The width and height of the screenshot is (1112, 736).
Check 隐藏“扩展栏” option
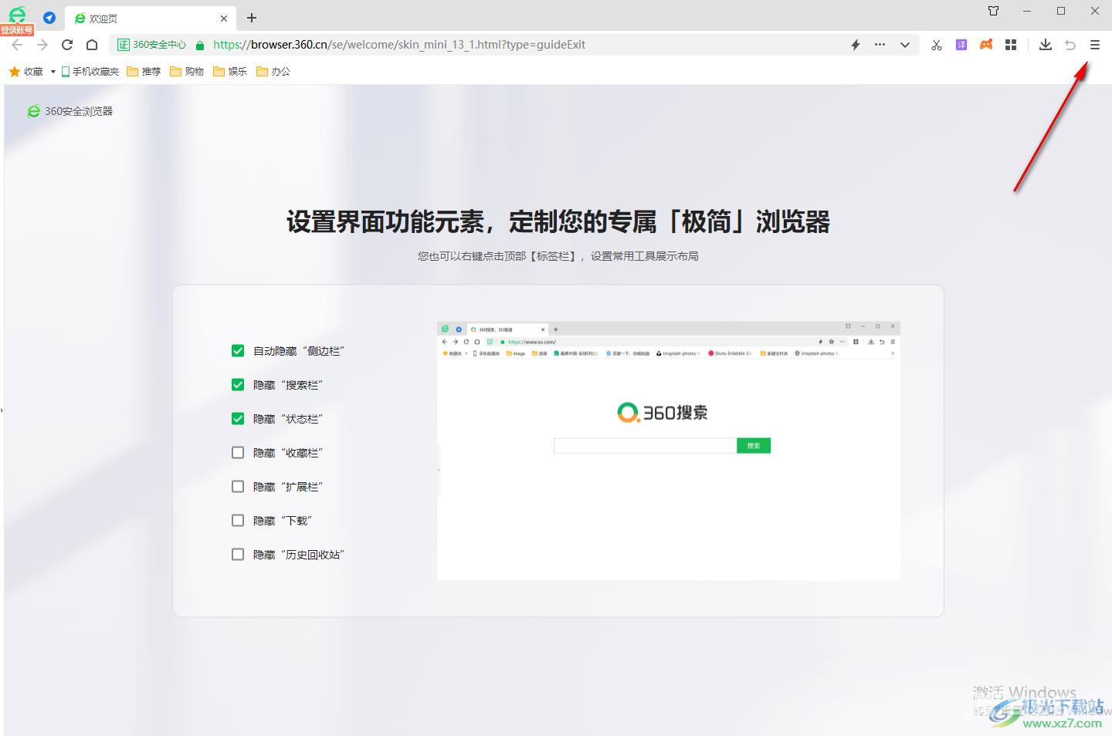click(x=238, y=487)
